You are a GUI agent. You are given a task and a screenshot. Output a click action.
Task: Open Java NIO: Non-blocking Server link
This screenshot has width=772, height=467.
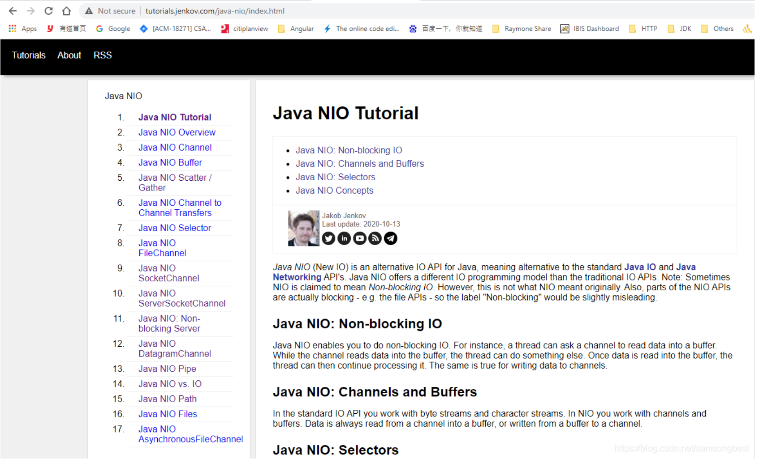(x=169, y=323)
